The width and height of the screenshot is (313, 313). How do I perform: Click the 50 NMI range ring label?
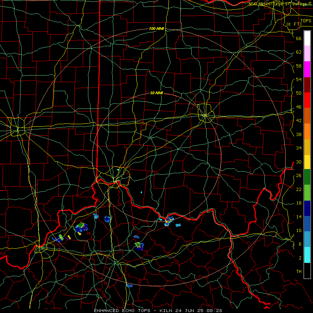pos(156,93)
